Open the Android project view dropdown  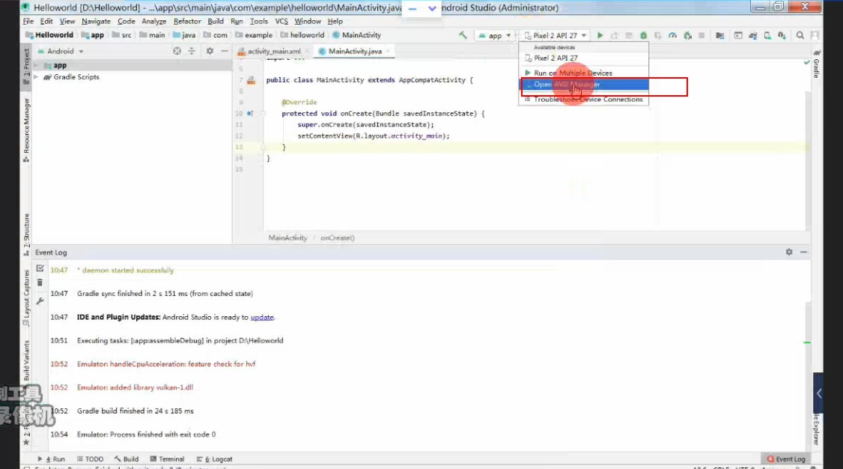click(61, 51)
